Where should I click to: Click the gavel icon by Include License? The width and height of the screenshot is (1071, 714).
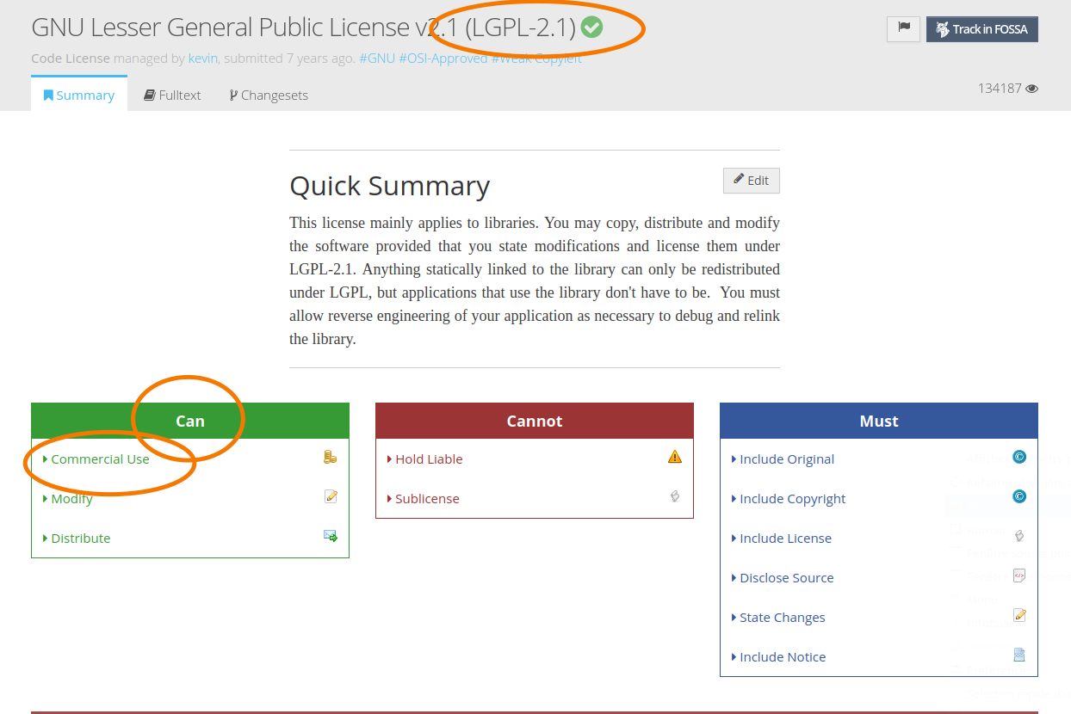click(1019, 536)
